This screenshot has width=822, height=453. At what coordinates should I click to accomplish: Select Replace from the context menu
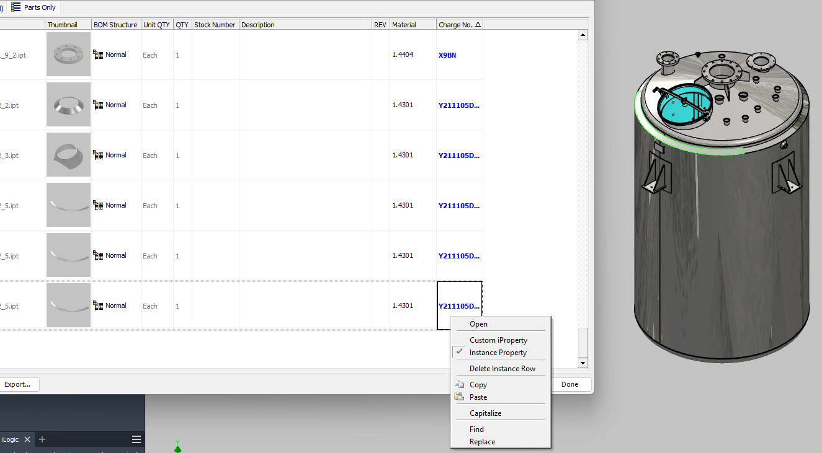tap(482, 441)
